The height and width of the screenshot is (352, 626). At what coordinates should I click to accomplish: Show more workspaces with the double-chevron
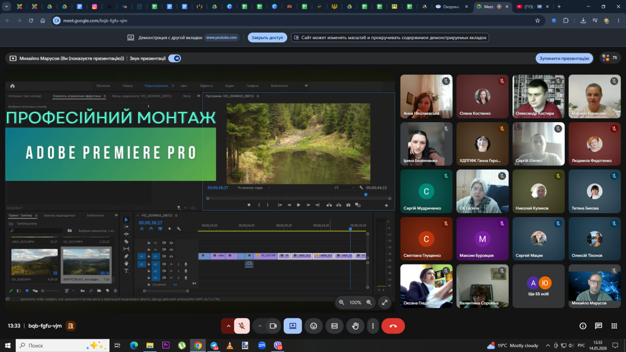click(306, 86)
